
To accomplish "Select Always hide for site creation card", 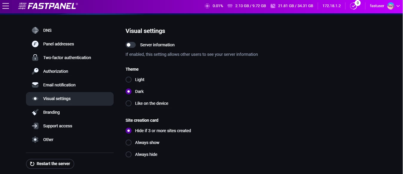I will 128,154.
